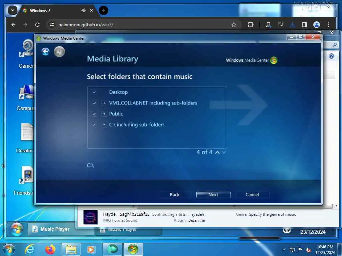Click the Contributing artists value Hayedeh
The image size is (342, 256).
pyautogui.click(x=196, y=214)
